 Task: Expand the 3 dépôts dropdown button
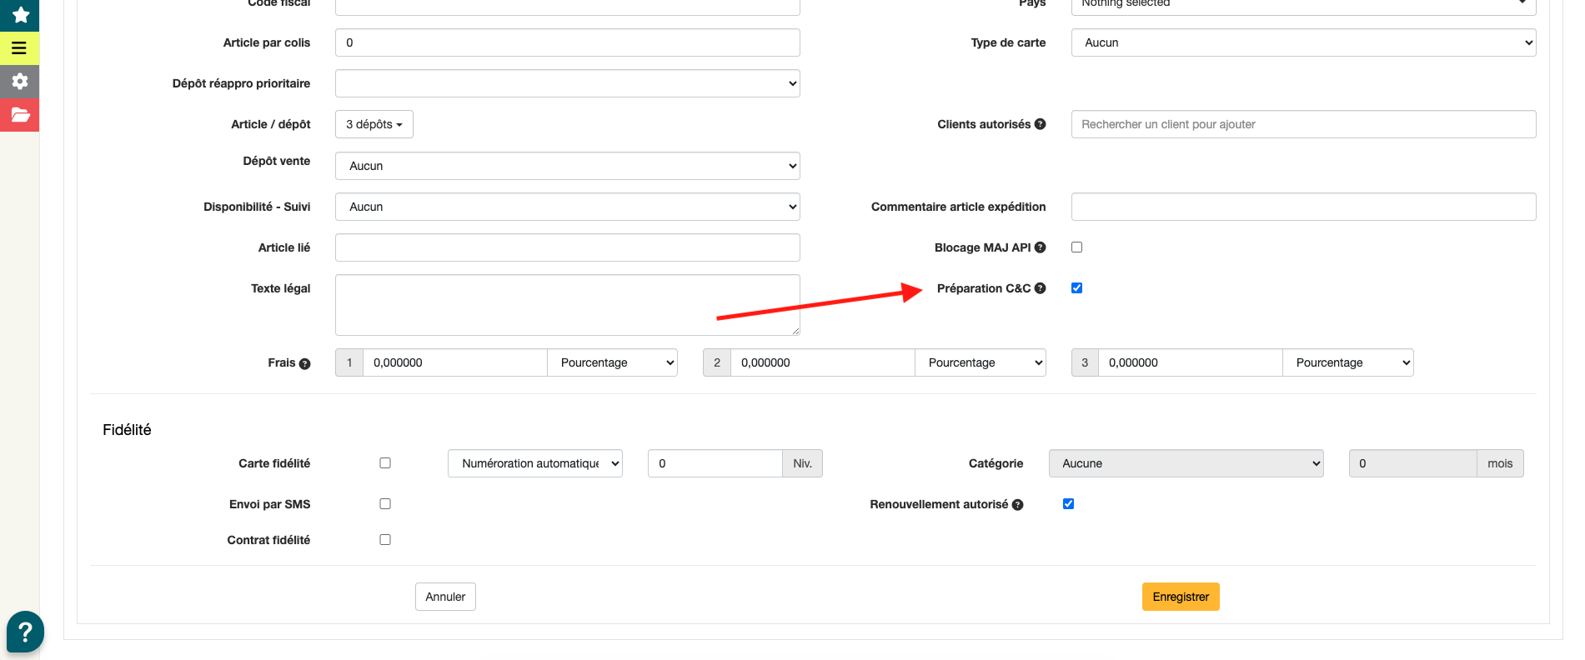(x=374, y=124)
